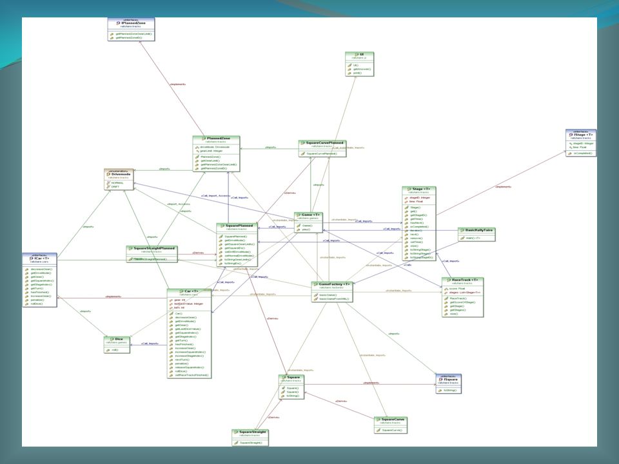Click the NORMAL literal icon in Drivemode
Viewport: 619px width, 464px height.
(108, 183)
